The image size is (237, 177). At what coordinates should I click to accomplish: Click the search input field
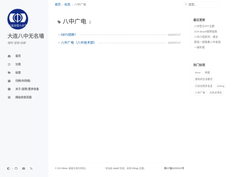201,4
